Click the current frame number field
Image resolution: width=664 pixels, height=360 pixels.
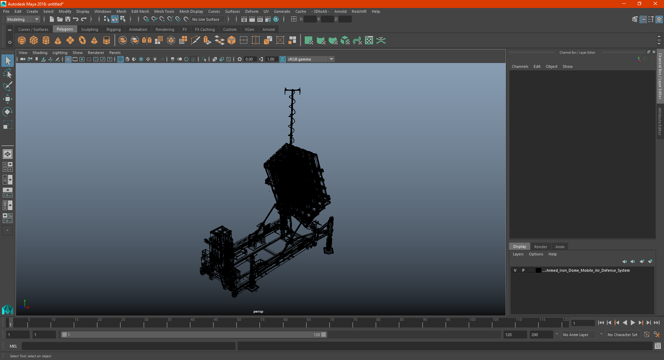click(x=583, y=323)
